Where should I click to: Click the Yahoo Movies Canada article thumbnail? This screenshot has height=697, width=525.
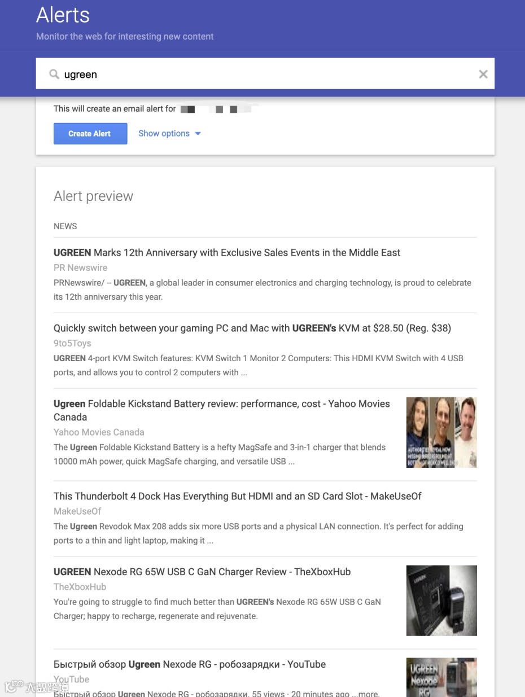(441, 432)
